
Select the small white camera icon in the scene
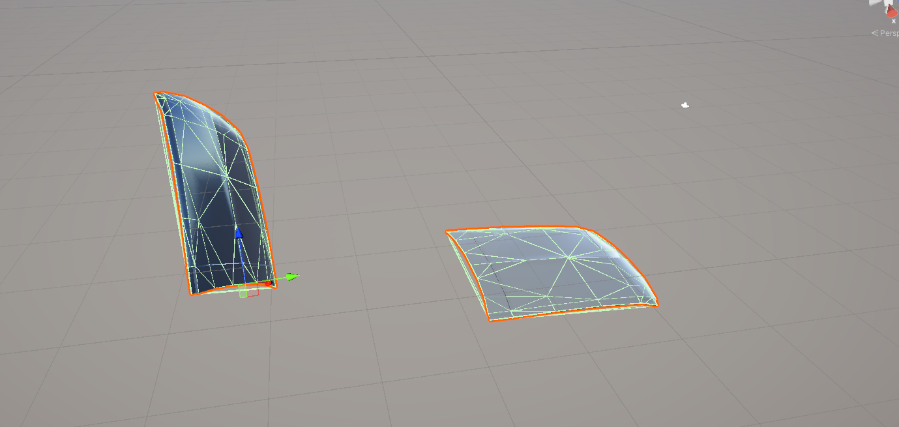tap(685, 105)
